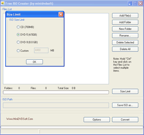Create a New Folder in the files list
Viewport: 144px width, 135px height.
[x=125, y=29]
